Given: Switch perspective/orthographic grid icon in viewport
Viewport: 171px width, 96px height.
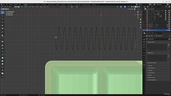Looking at the screenshot, I should pyautogui.click(x=141, y=28).
